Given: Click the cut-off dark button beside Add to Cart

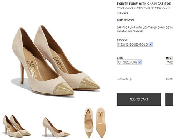Looking at the screenshot, I should (169, 99).
